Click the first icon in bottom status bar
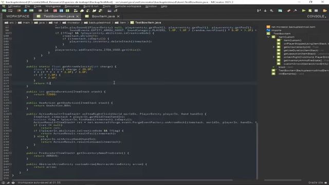329x185 pixels. [x=3, y=183]
